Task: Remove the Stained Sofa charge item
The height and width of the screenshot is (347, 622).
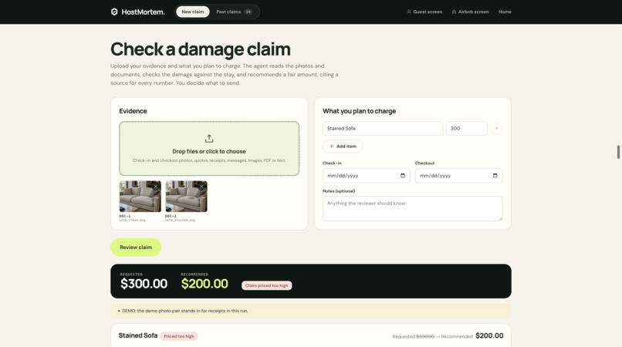Action: [x=496, y=129]
